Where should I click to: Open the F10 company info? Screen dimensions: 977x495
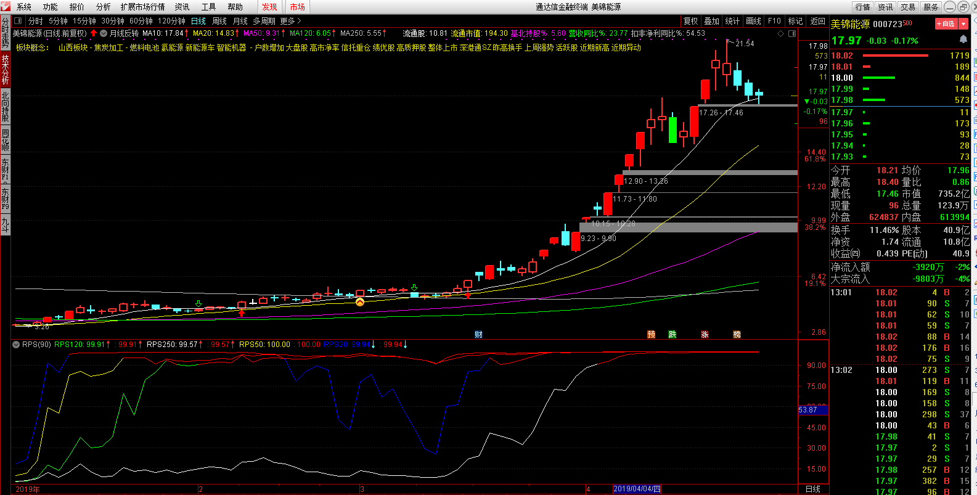point(774,21)
